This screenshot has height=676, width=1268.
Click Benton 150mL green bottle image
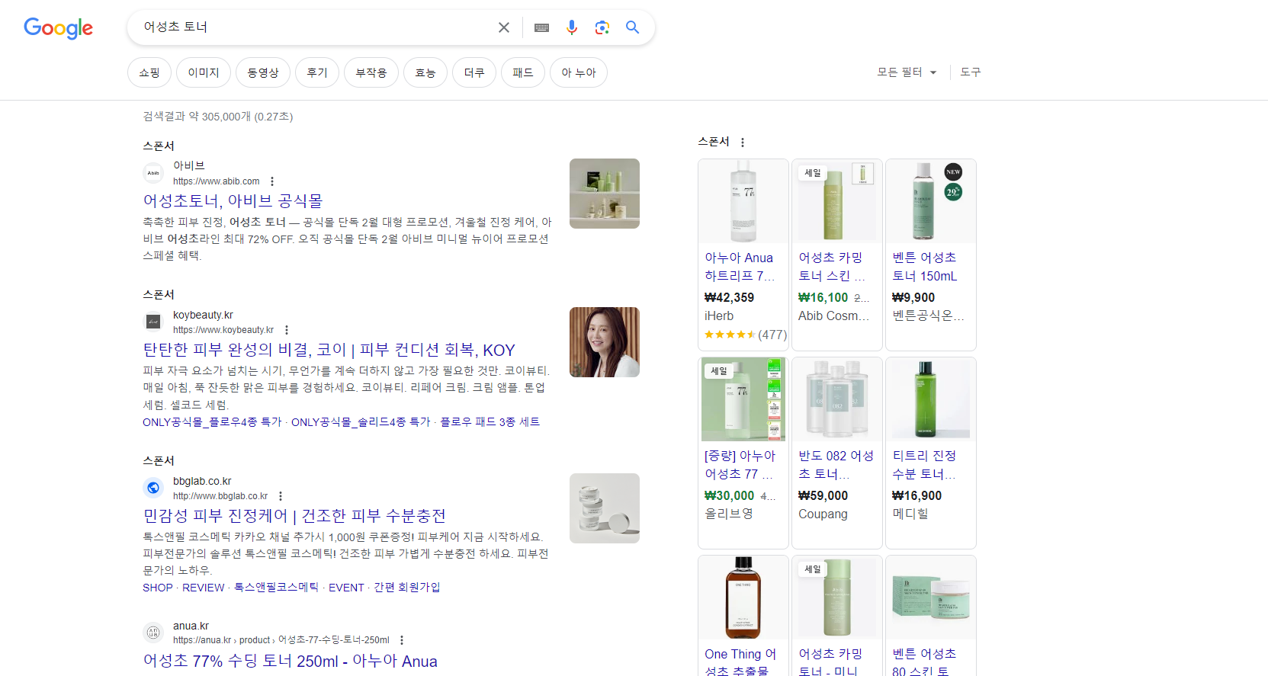931,201
